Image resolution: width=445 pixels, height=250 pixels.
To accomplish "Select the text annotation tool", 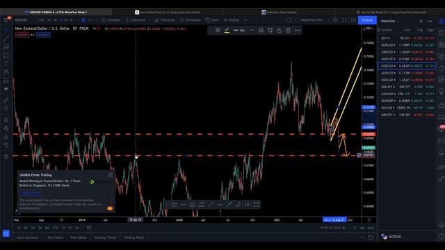I will [6, 64].
